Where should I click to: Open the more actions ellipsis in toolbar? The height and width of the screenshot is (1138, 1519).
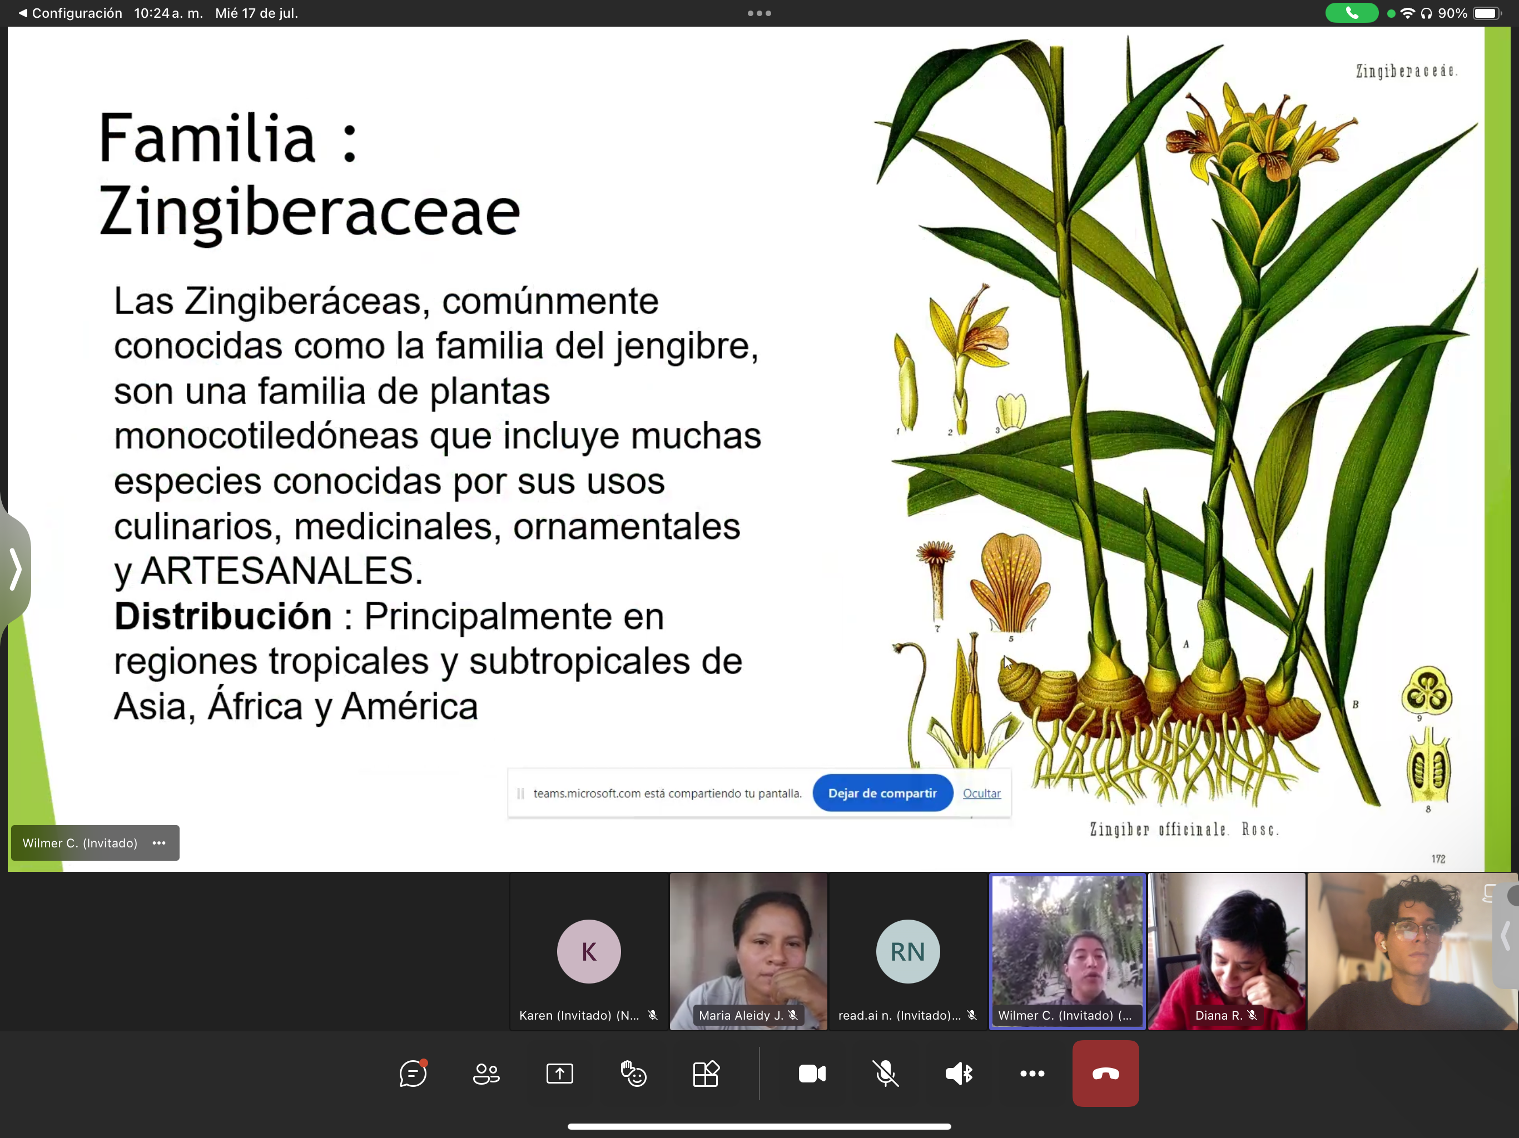pyautogui.click(x=1032, y=1074)
